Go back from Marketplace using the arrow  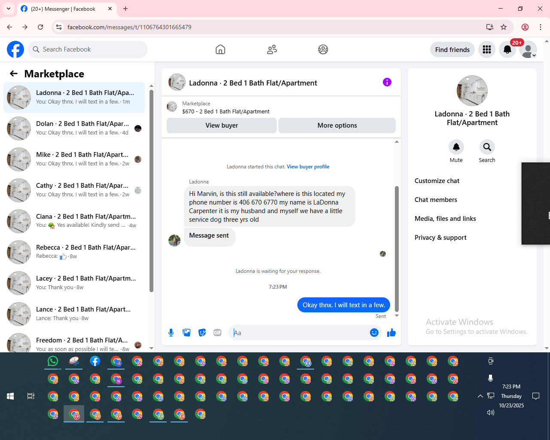click(14, 73)
